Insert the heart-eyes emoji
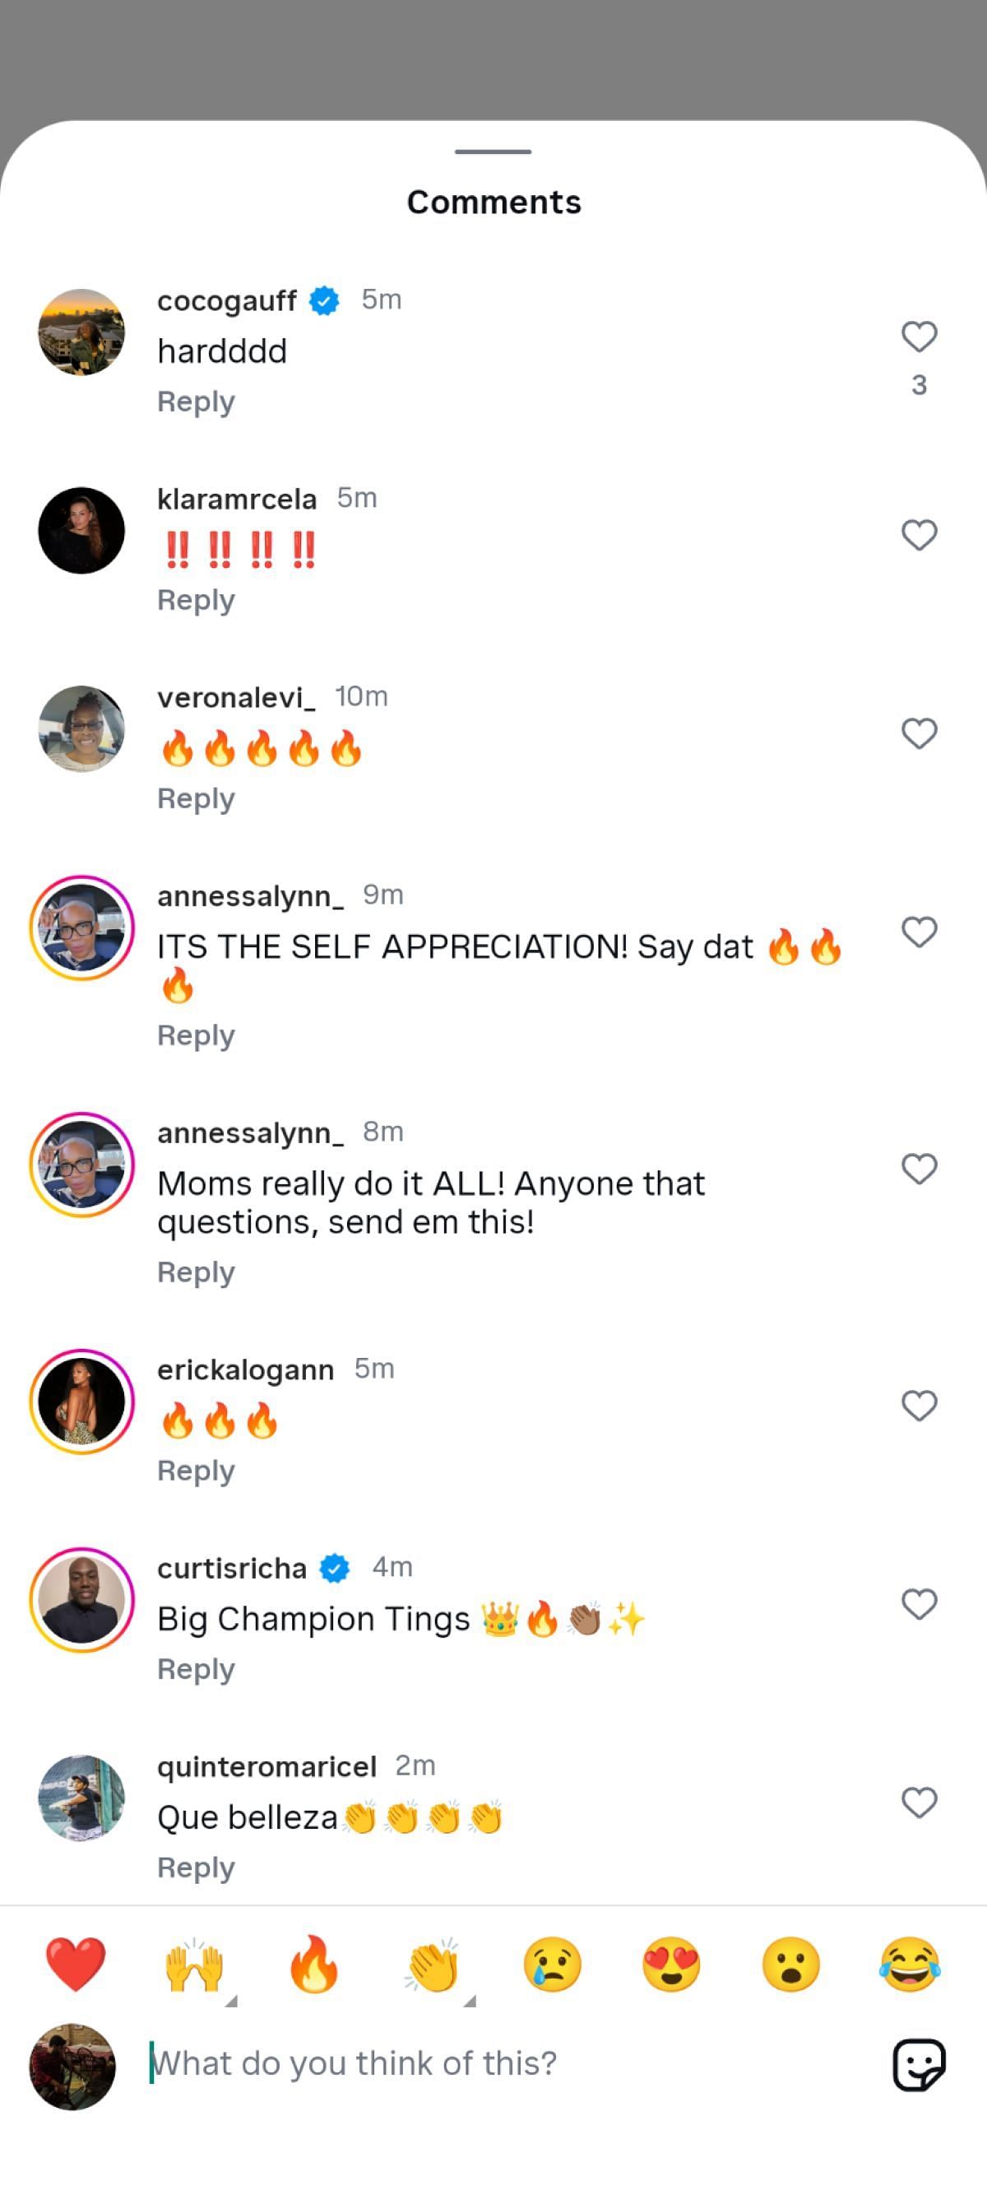The image size is (987, 2195). pyautogui.click(x=671, y=1964)
